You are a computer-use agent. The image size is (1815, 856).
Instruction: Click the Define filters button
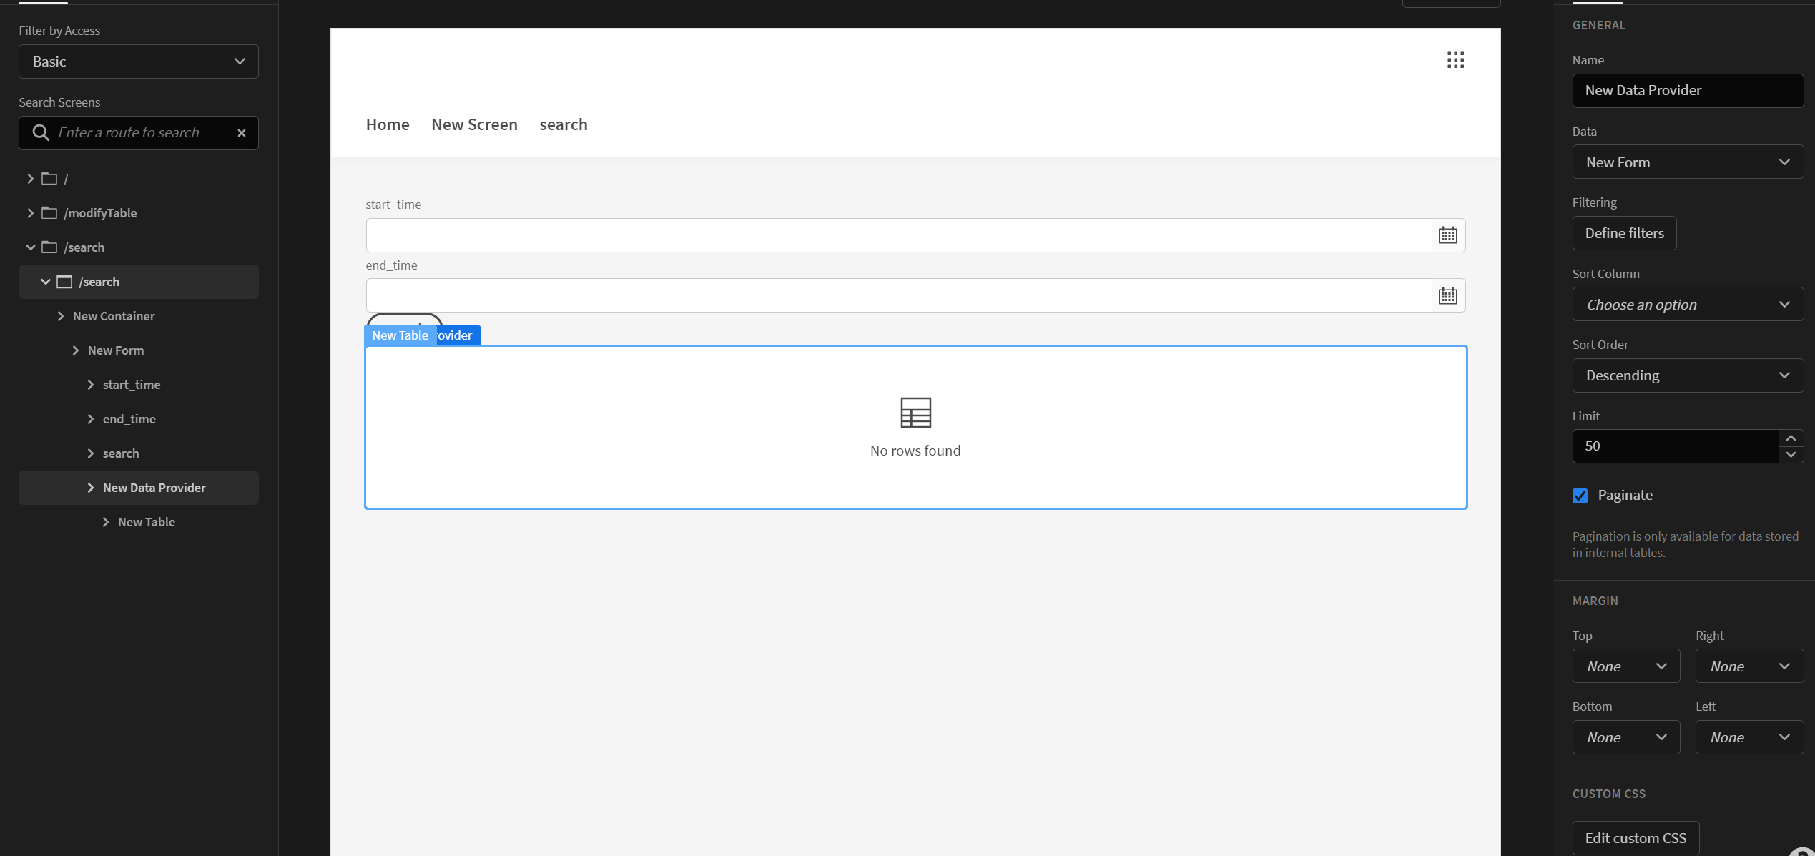[1624, 233]
